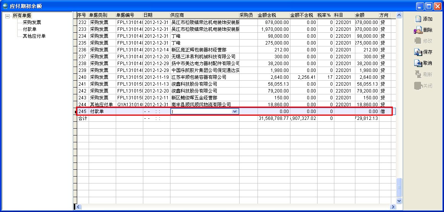Click the vertical scrollbar up arrow
Viewport: 444px width, 212px height.
click(399, 15)
